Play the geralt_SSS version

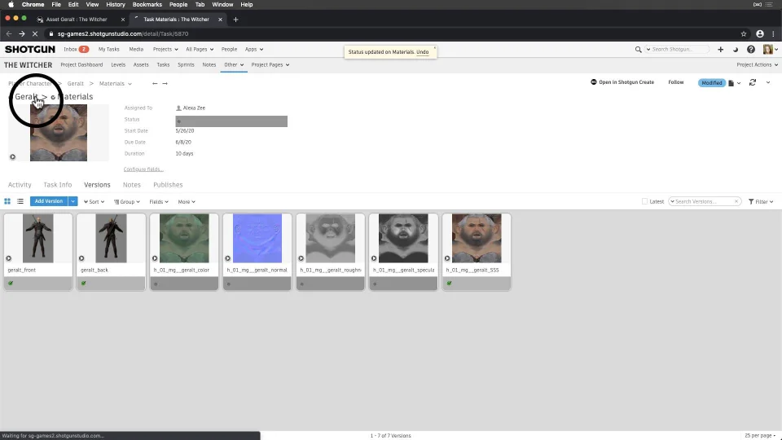[447, 258]
